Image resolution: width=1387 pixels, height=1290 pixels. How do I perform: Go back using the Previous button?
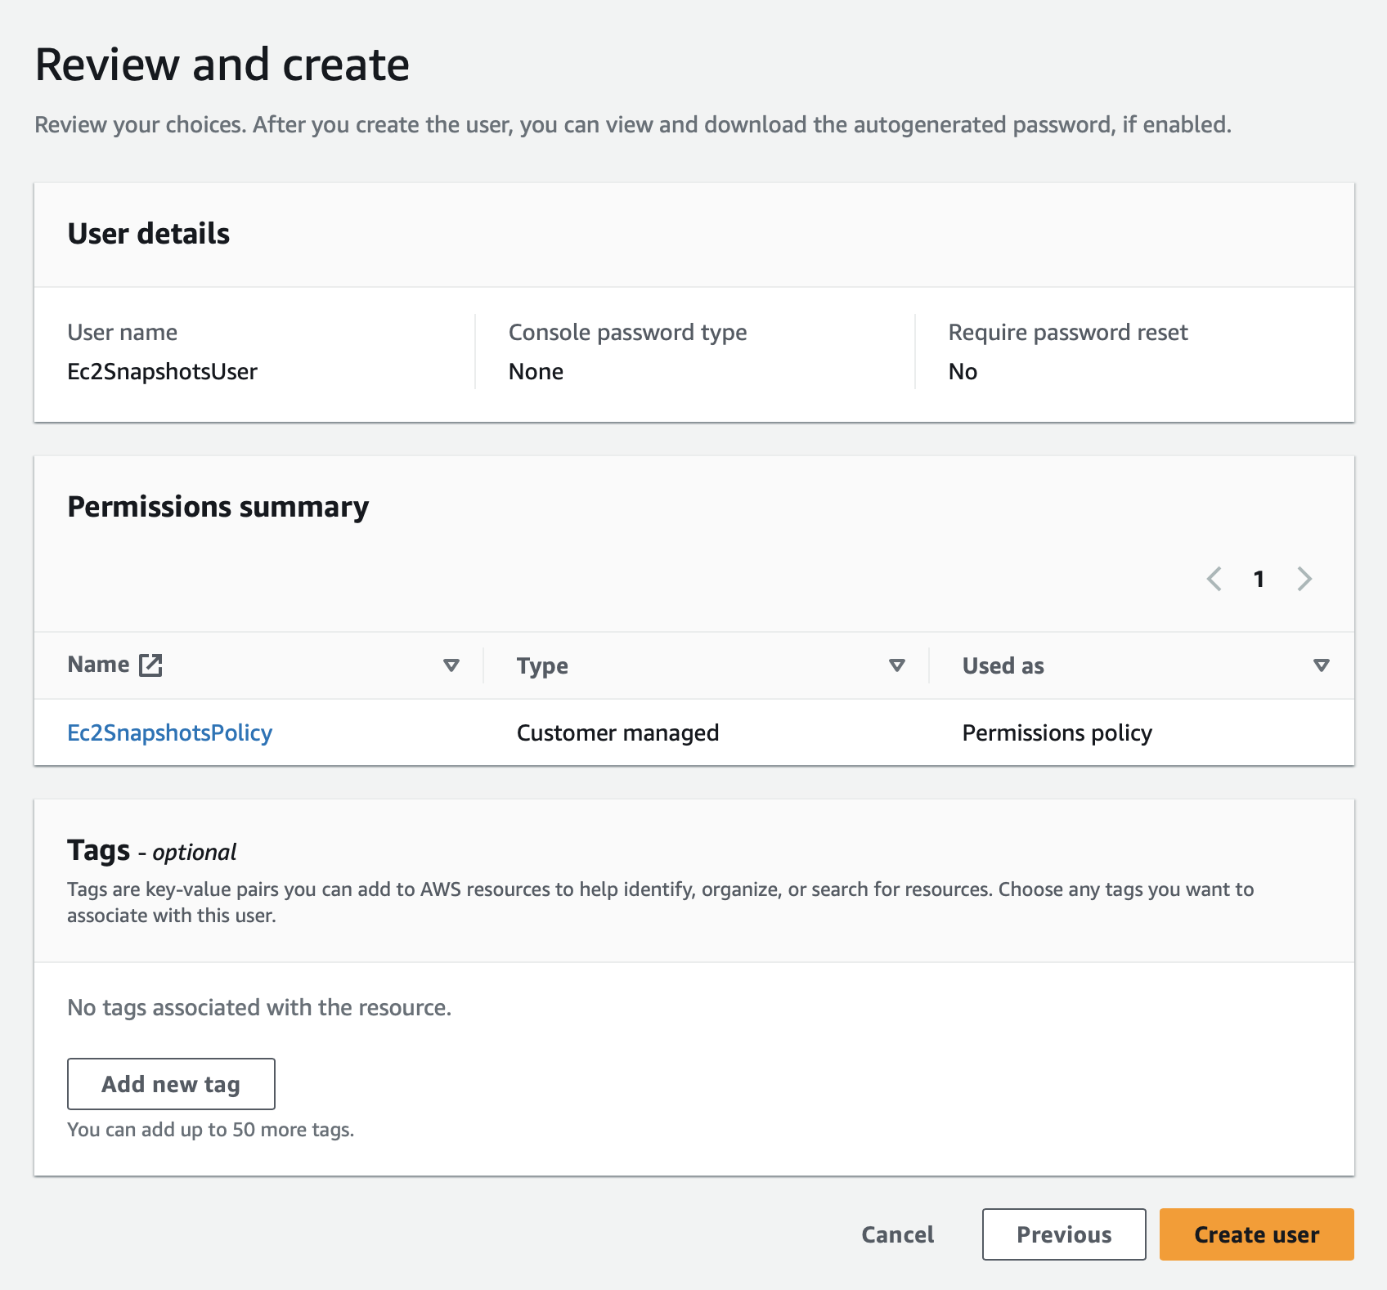coord(1063,1234)
